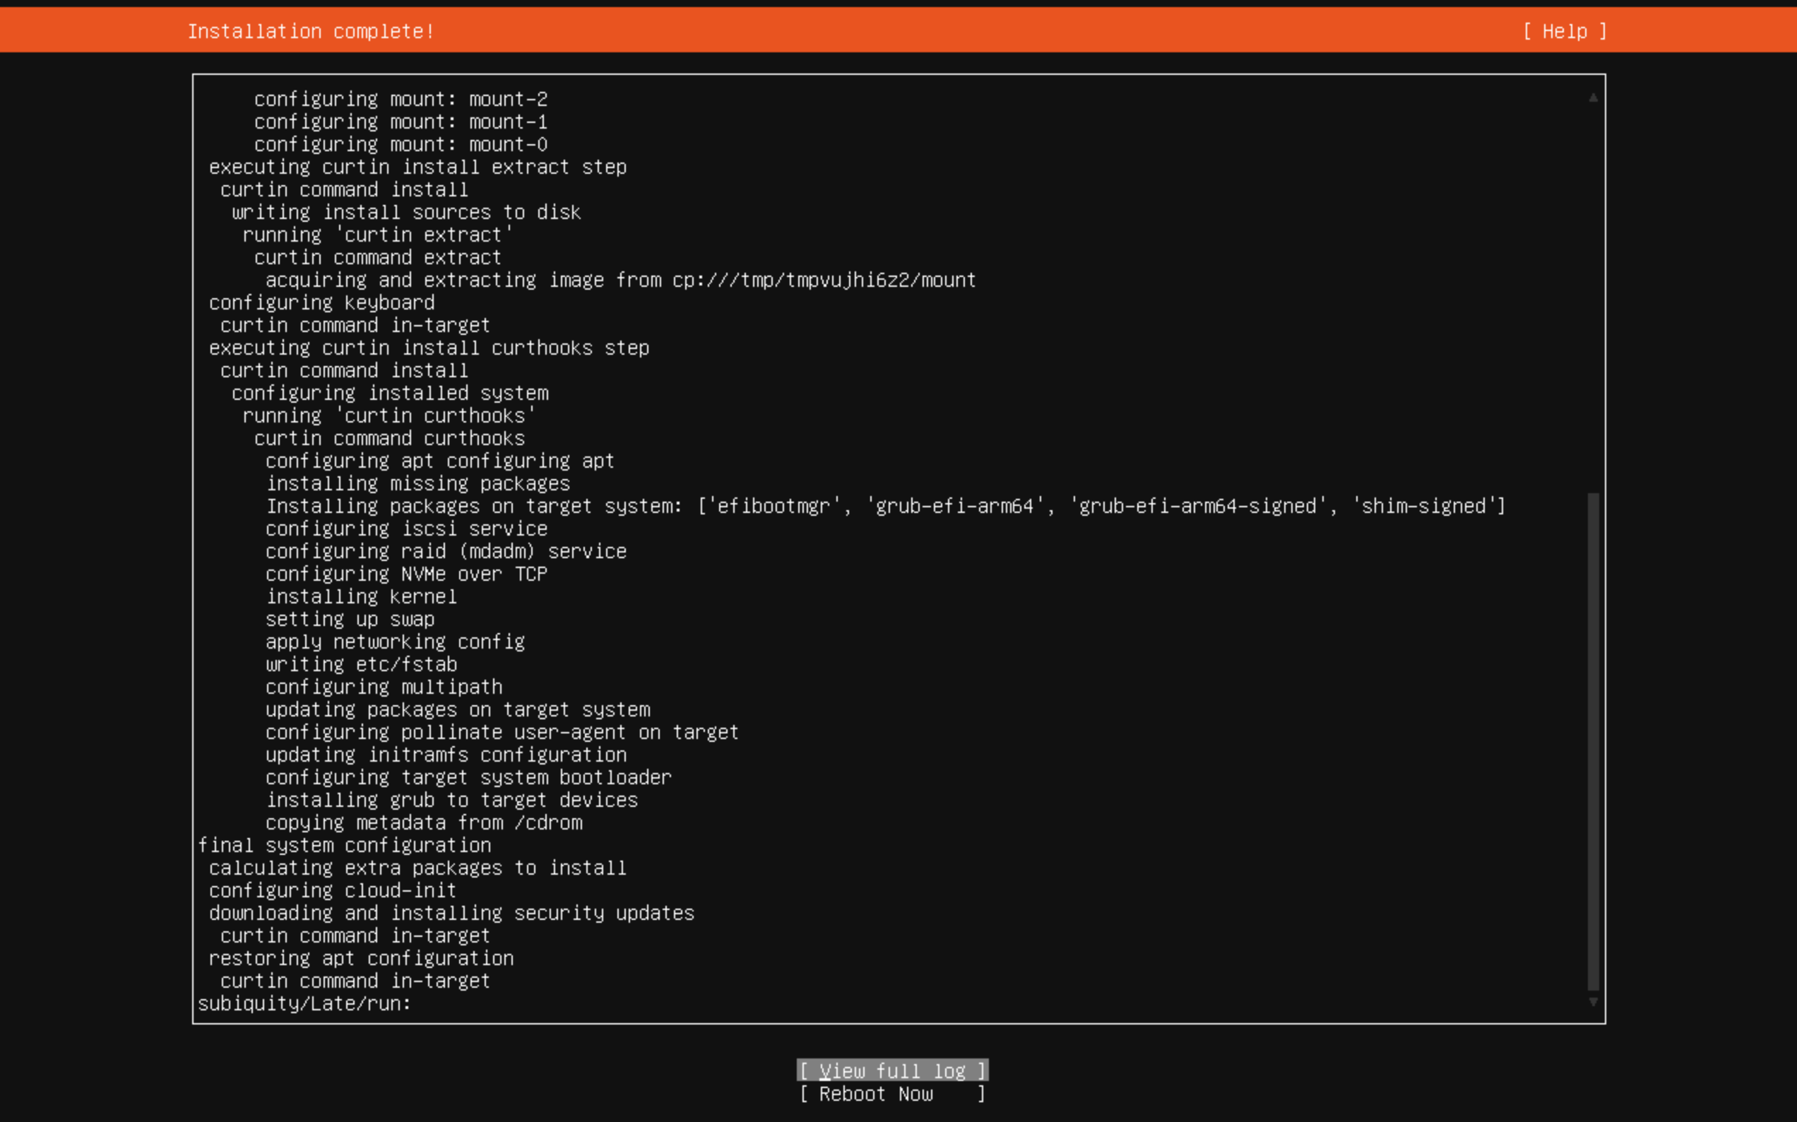The width and height of the screenshot is (1797, 1122).
Task: Click log line 'configuring mount: mount-0'
Action: (x=401, y=144)
